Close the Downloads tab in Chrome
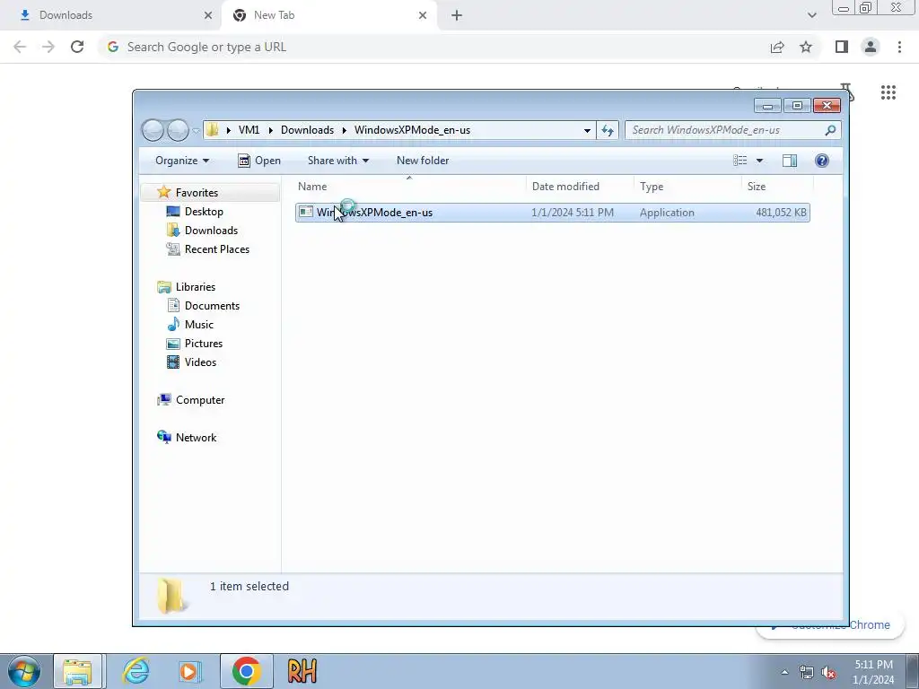The width and height of the screenshot is (919, 689). 208,15
